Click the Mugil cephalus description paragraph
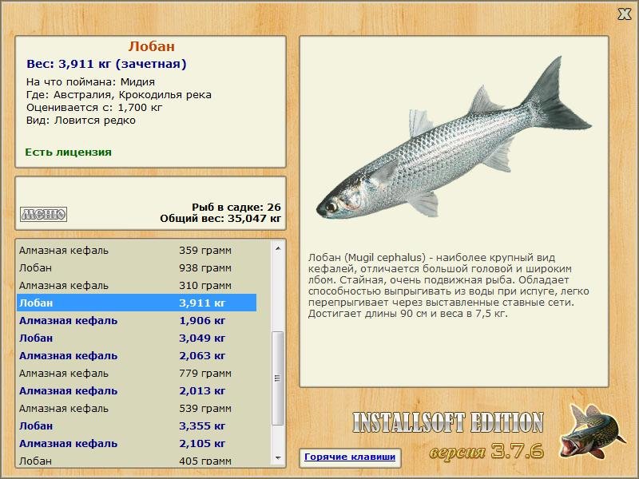 449,286
